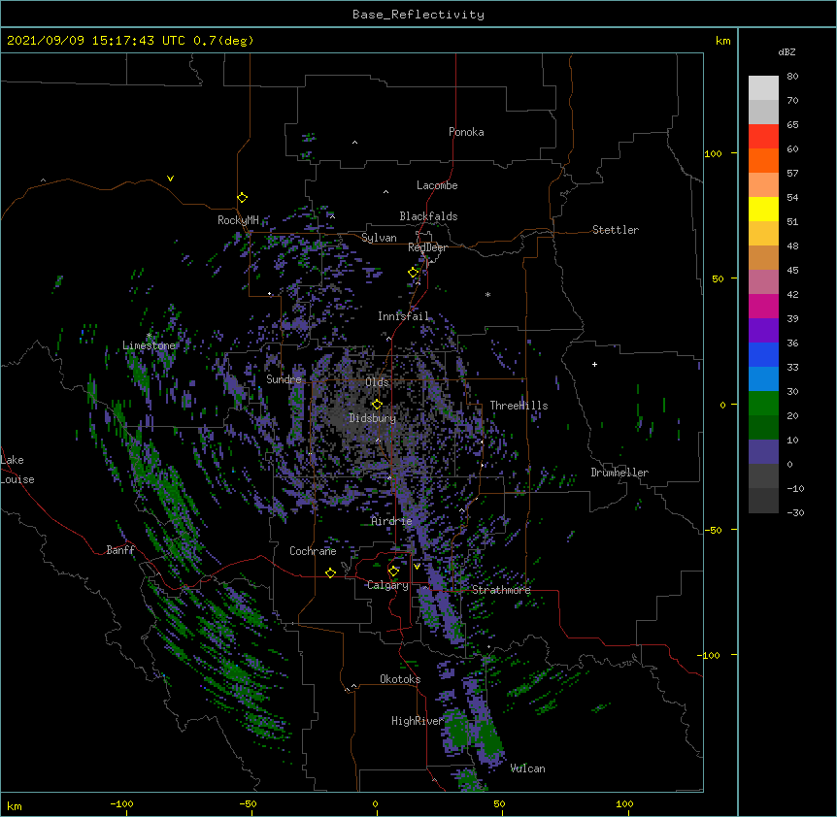837x817 pixels.
Task: Click the RockyMH town label
Action: coord(238,220)
